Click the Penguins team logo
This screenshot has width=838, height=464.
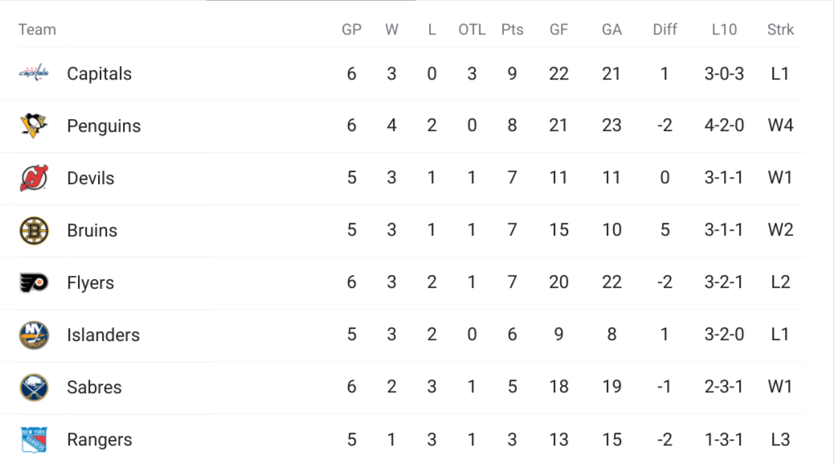(34, 125)
